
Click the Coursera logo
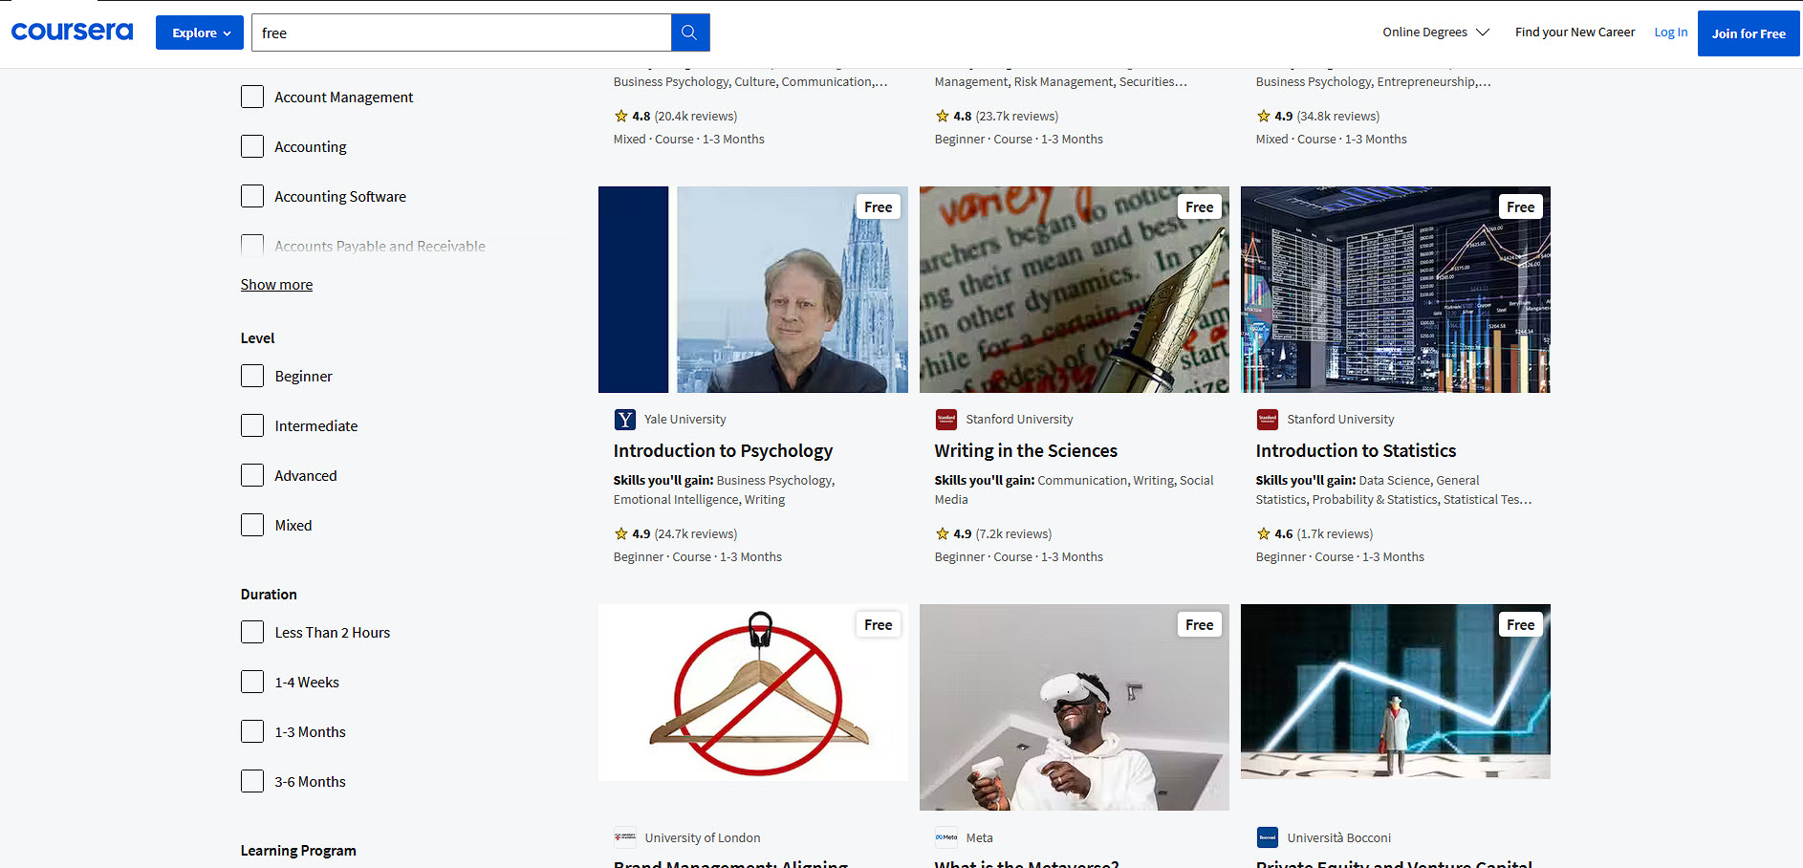pos(72,32)
